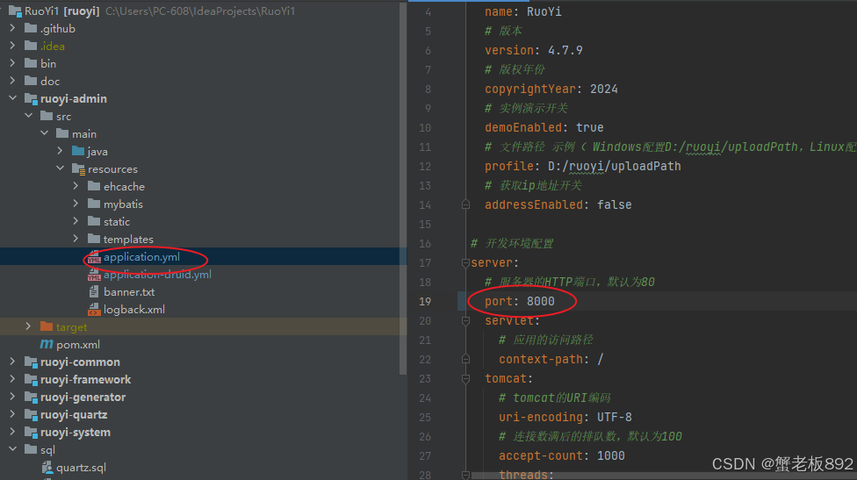Expand the java folder chevron
Viewport: 857px width, 480px height.
tap(60, 151)
